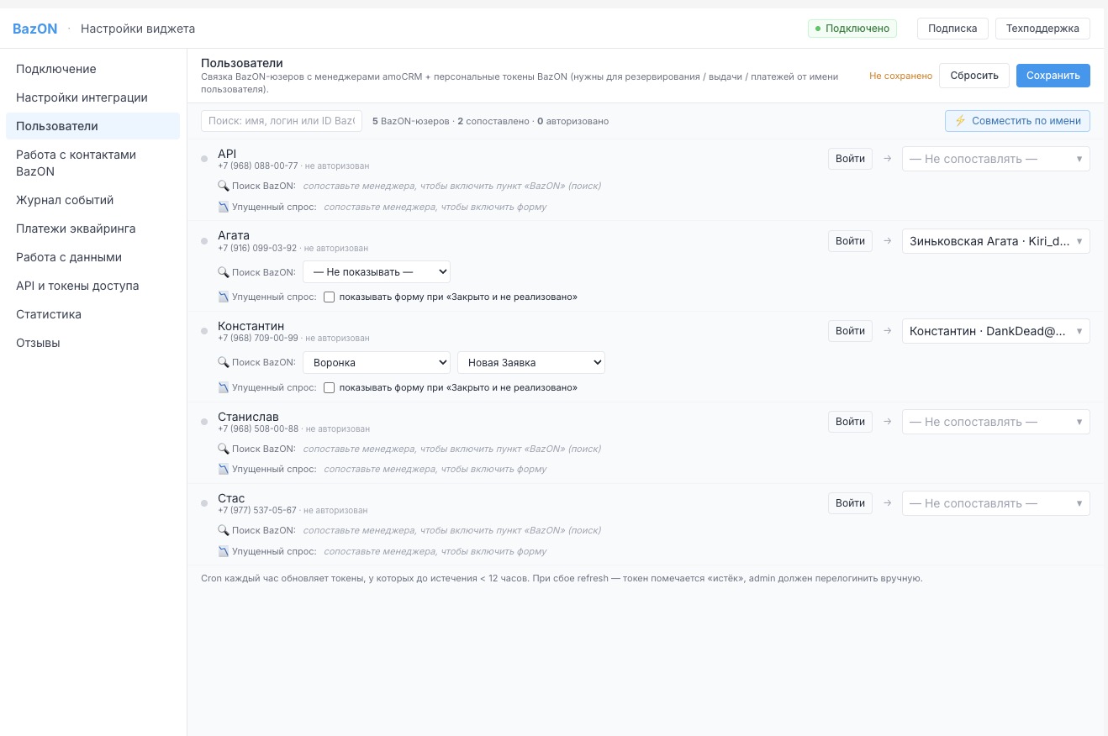Open manager dropdown showing Зиньковская Агата
1108x736 pixels.
pyautogui.click(x=996, y=241)
